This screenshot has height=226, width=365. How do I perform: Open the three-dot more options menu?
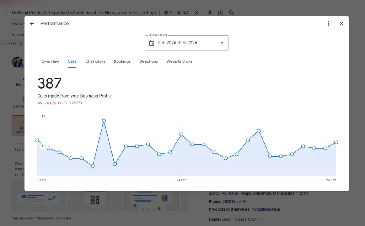pyautogui.click(x=328, y=24)
